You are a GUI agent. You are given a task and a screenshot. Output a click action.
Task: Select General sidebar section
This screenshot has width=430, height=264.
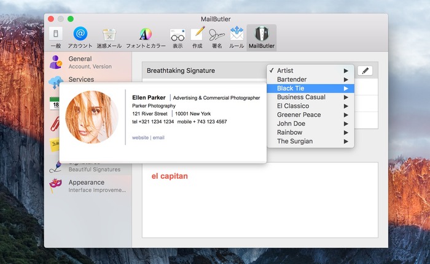88,62
